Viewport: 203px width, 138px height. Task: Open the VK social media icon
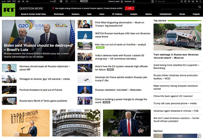tap(193, 1)
